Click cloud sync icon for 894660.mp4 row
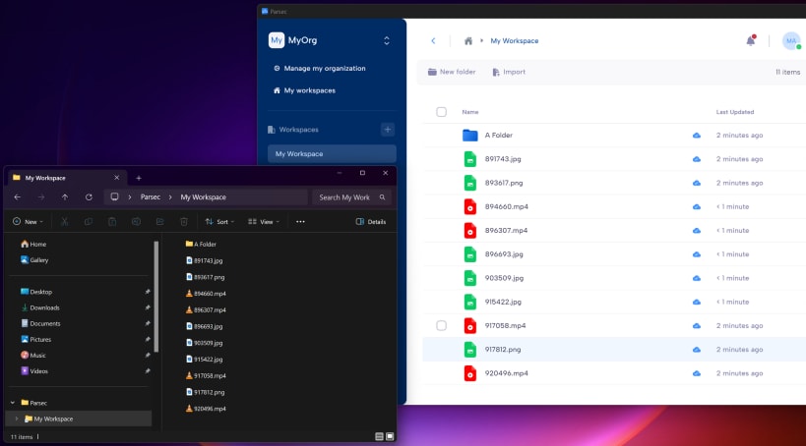Viewport: 806px width, 446px height. [x=696, y=206]
